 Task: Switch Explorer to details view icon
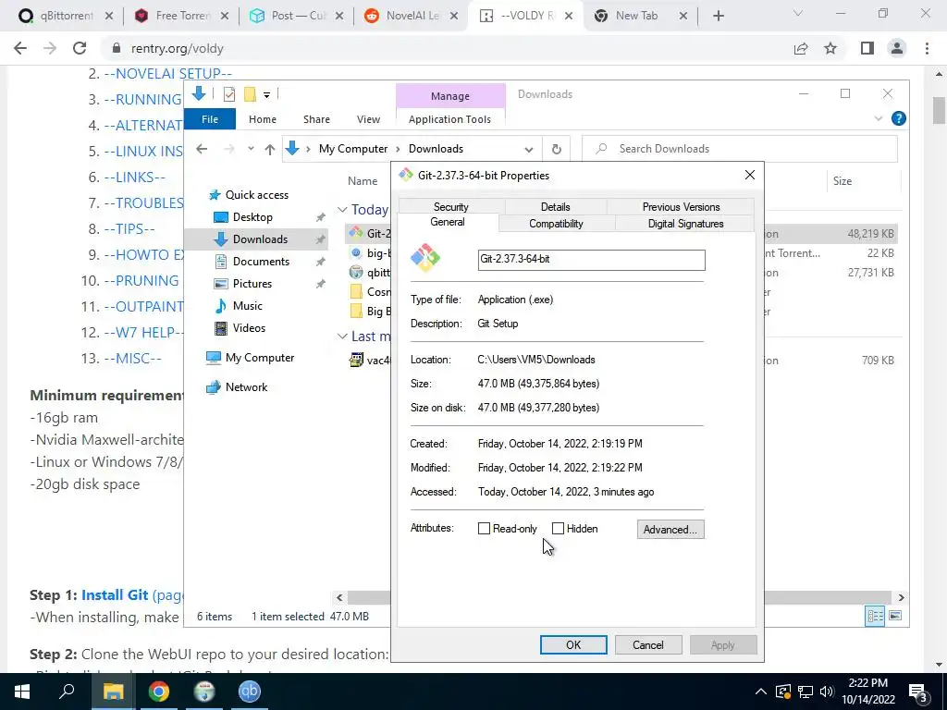875,616
